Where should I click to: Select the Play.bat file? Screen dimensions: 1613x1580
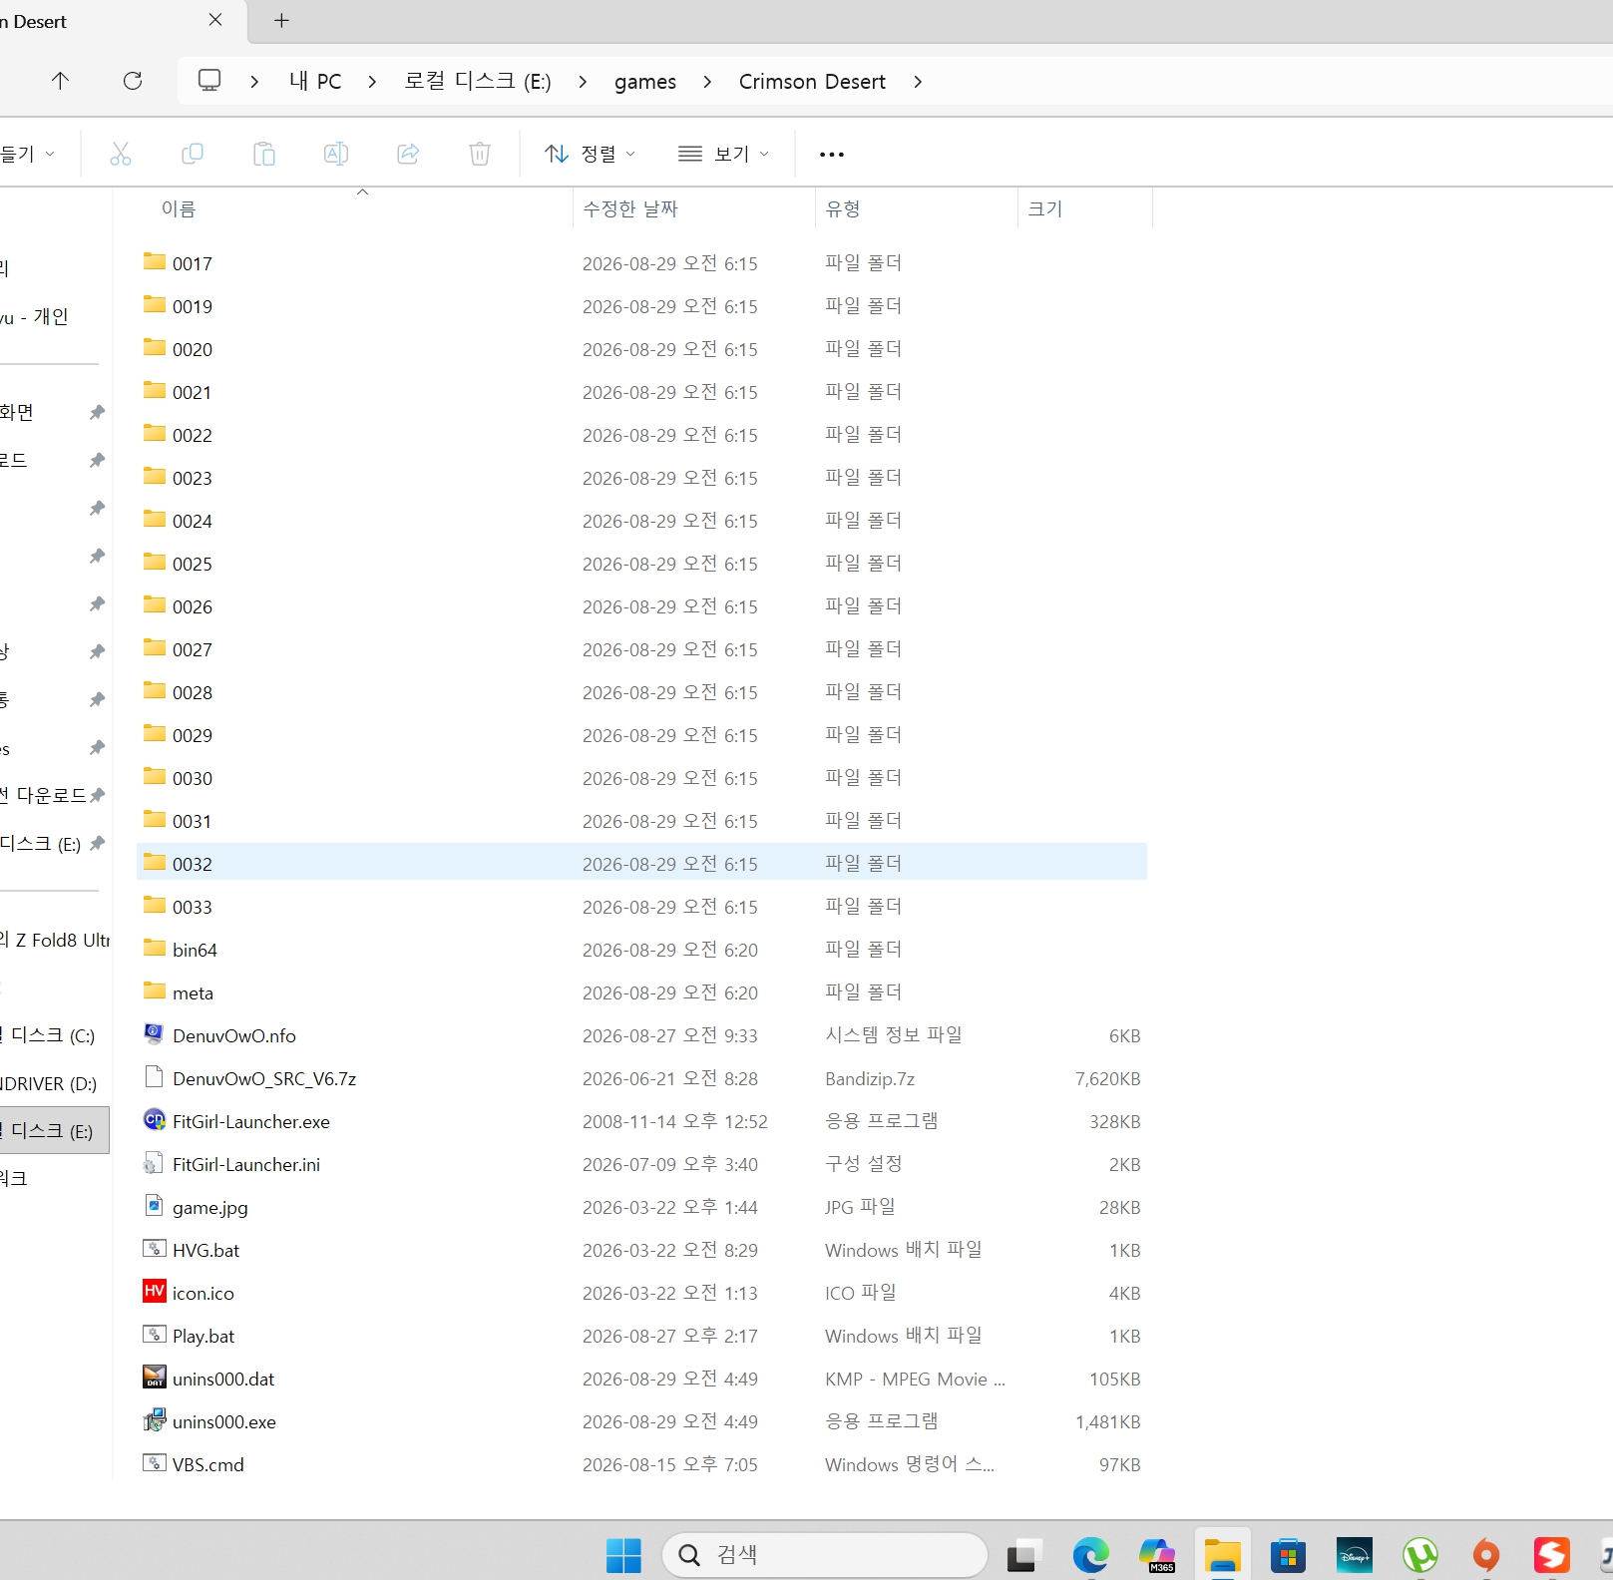(203, 1336)
